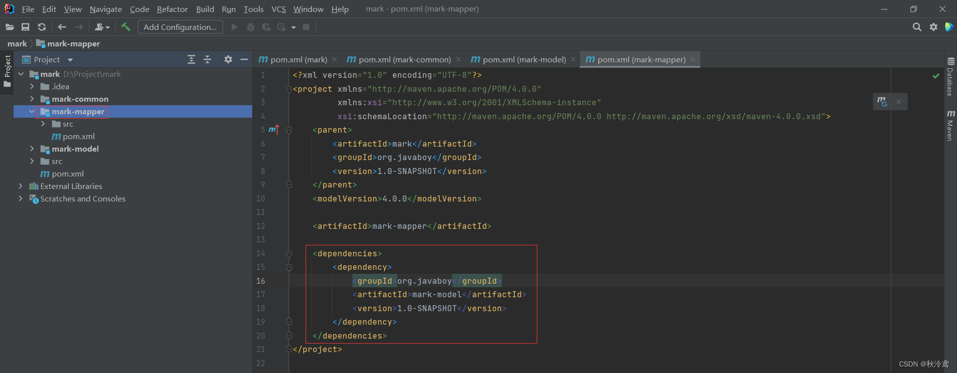Open JetBrains toolbox icon at top right
Screen dimensions: 957x373
949,27
